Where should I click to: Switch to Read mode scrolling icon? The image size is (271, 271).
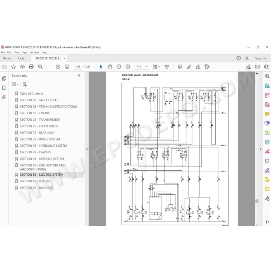point(167,67)
